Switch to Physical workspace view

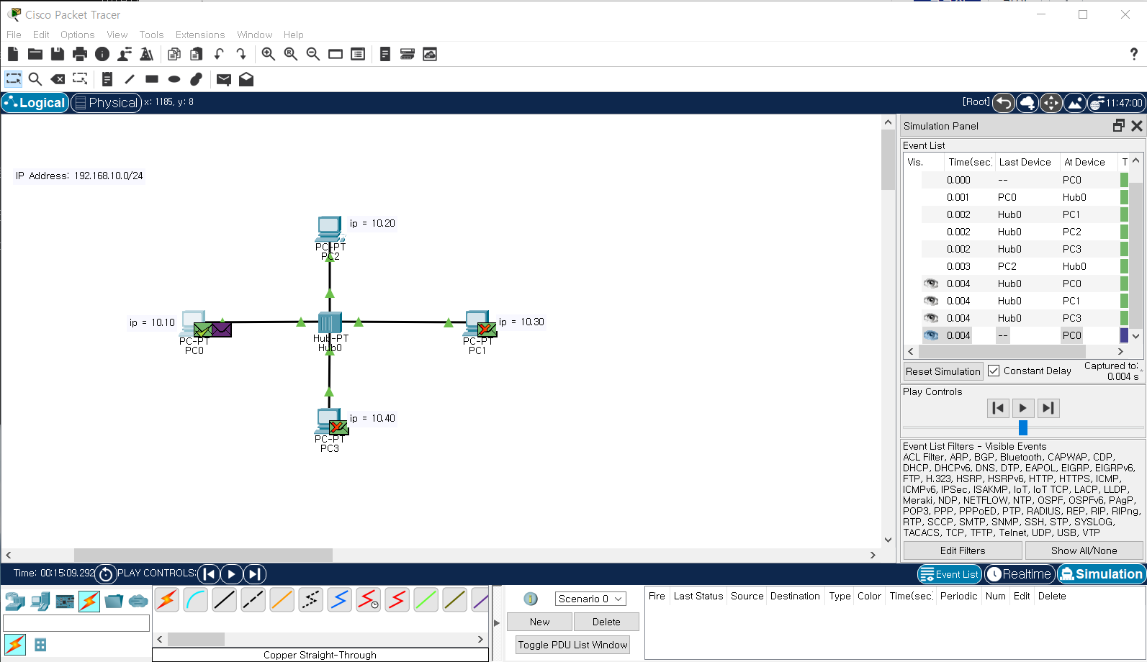[x=106, y=103]
